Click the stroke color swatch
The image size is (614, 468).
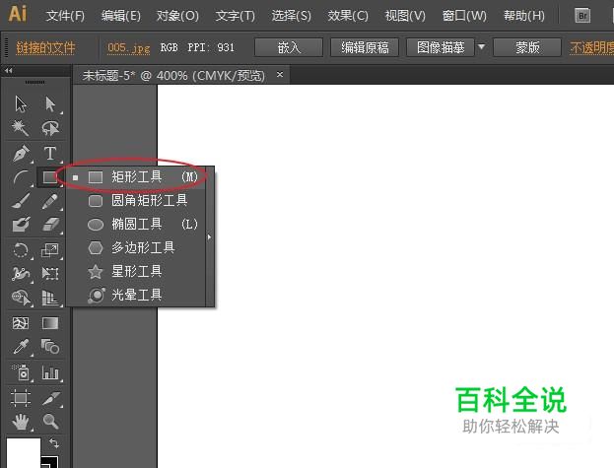click(x=49, y=462)
